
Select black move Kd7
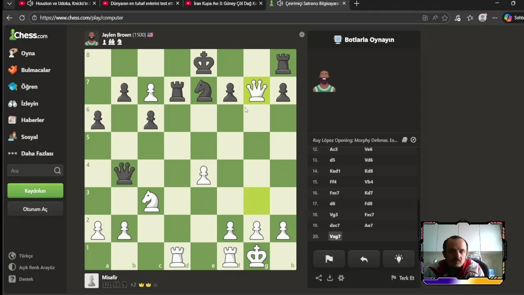tap(368, 193)
